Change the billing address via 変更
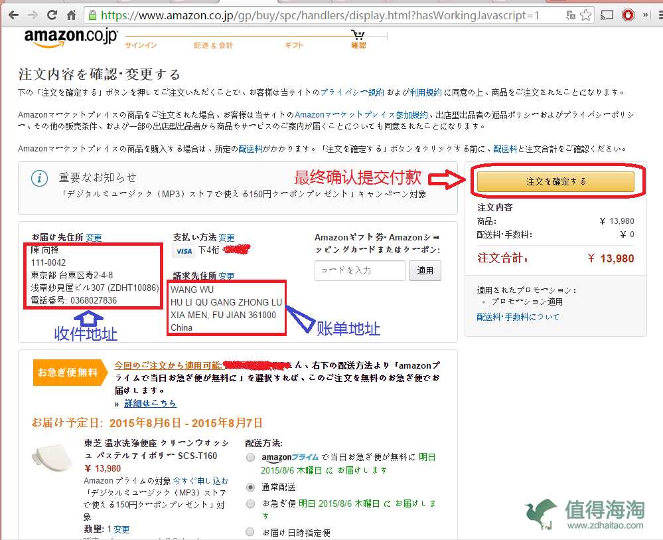 tap(226, 276)
